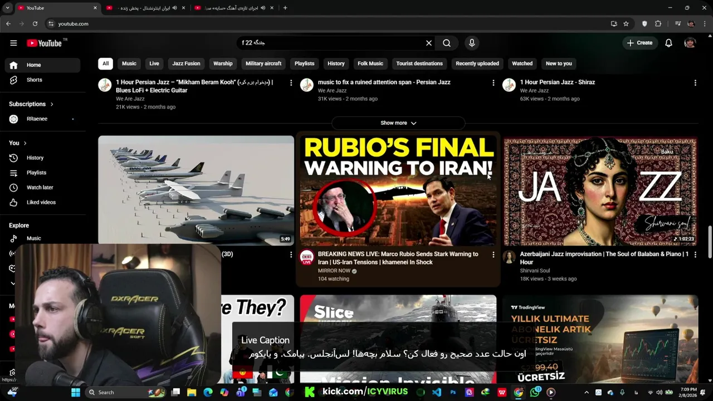Select the Warship filter chip

point(223,63)
